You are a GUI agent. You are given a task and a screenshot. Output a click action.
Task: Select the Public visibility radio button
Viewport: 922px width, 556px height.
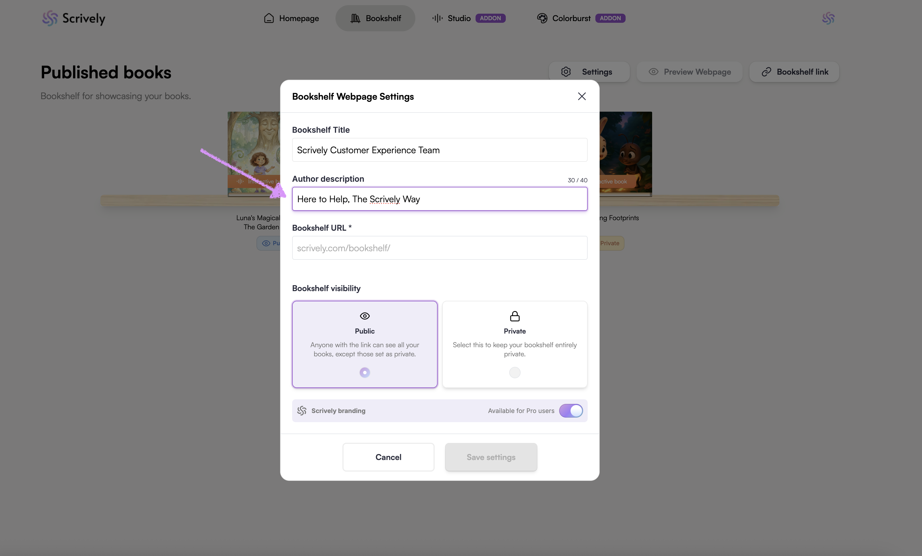pos(365,372)
